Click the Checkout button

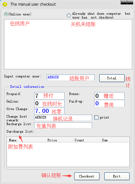point(87,176)
